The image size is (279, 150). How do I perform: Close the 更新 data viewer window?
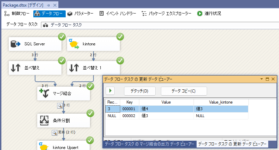273,79
